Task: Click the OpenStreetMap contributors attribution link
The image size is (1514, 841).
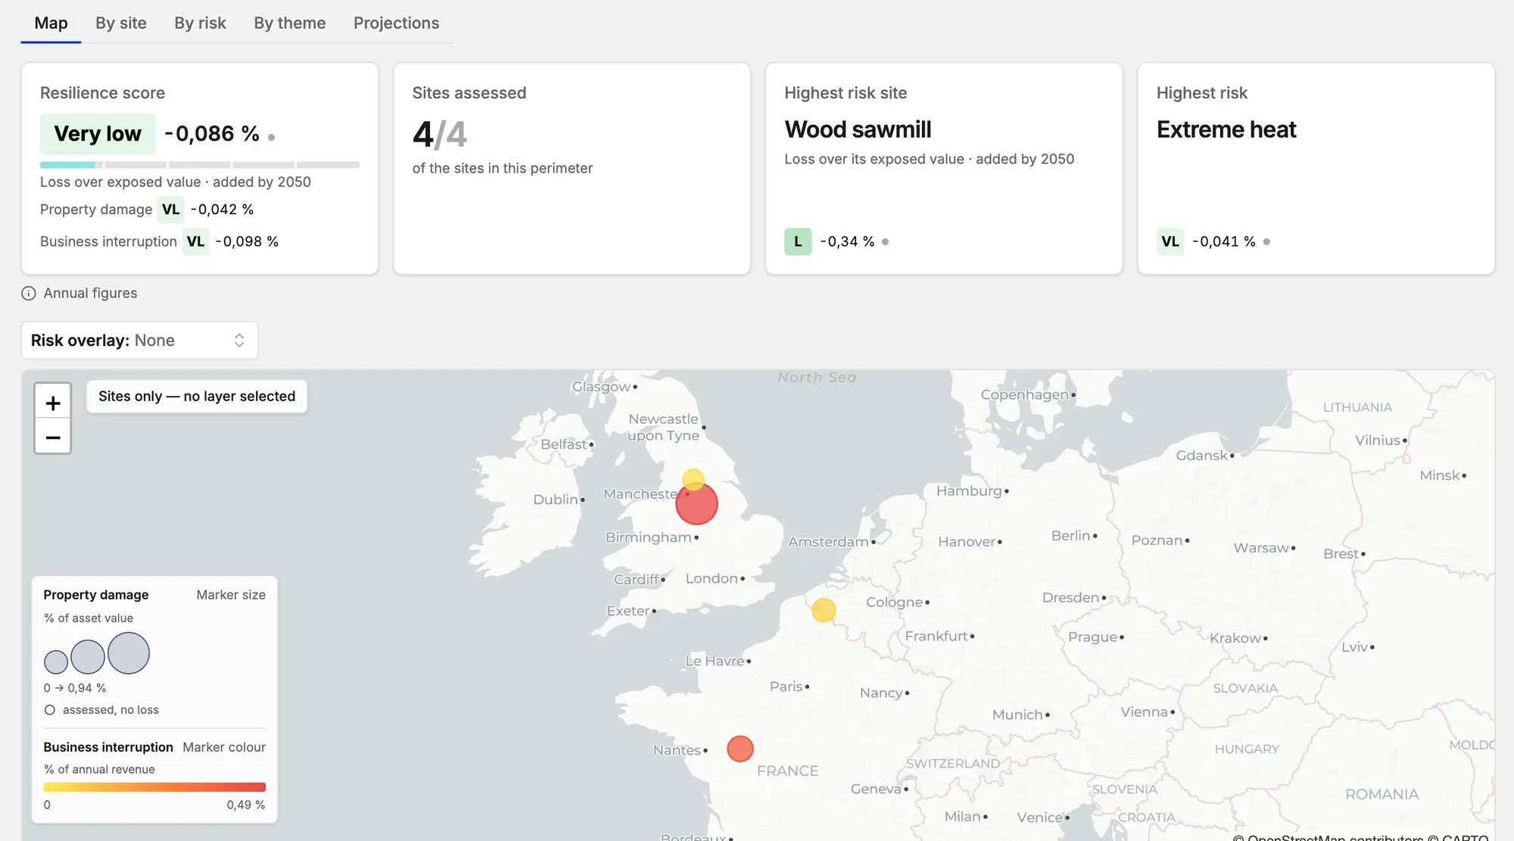Action: (1335, 837)
